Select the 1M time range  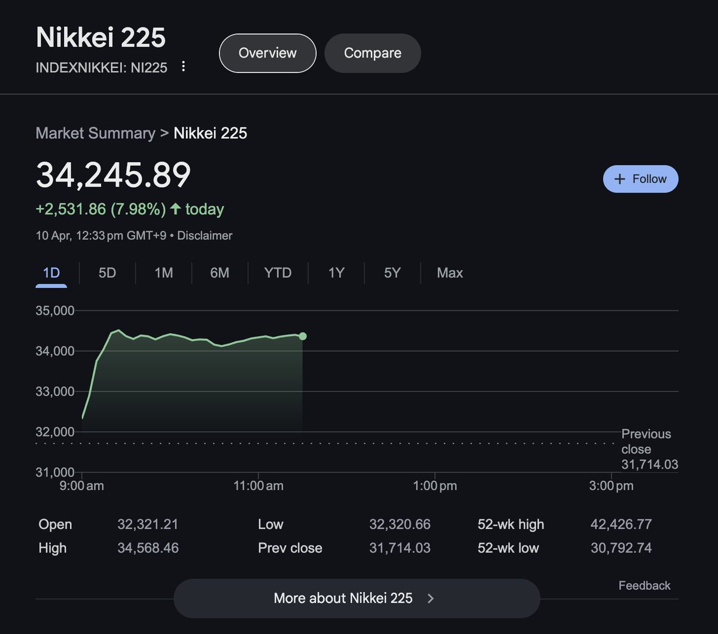[163, 273]
